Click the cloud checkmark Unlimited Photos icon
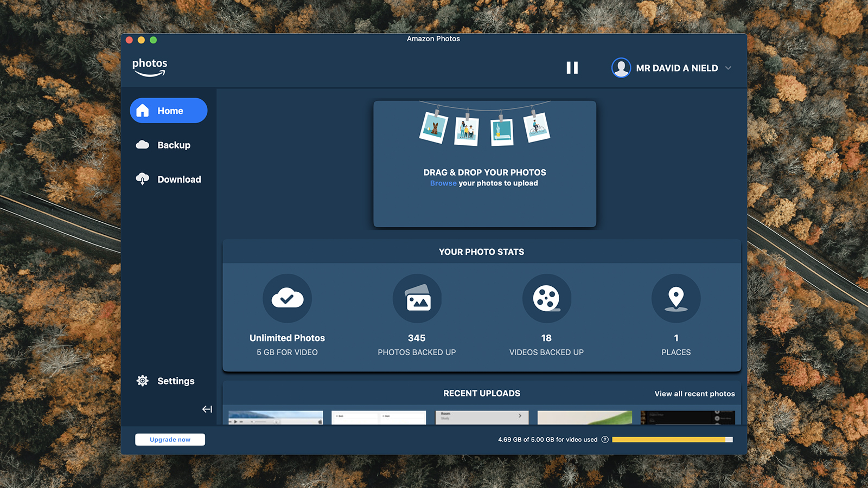The height and width of the screenshot is (488, 868). (x=288, y=298)
